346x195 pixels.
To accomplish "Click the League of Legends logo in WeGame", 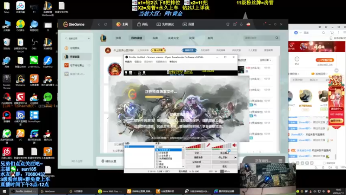I will (103, 38).
